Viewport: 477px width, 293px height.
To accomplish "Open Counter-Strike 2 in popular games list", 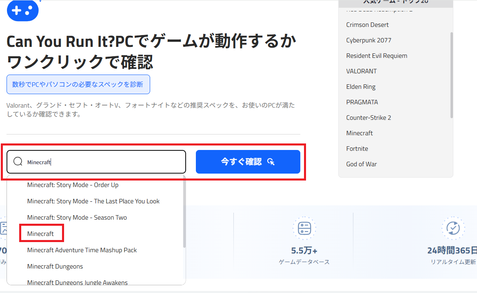I will (x=368, y=118).
